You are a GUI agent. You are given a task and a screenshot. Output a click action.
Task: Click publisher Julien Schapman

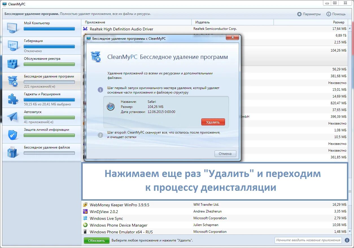(206, 225)
